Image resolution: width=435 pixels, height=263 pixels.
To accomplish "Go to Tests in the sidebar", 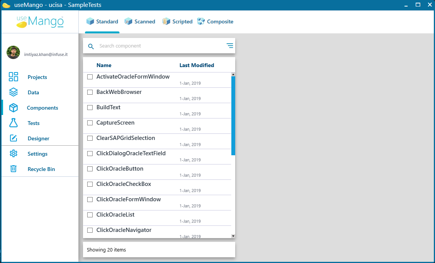I will coord(33,123).
